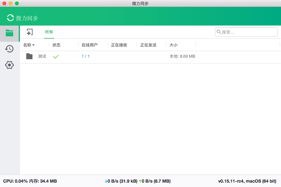Open the folders view in sidebar

coord(9,33)
